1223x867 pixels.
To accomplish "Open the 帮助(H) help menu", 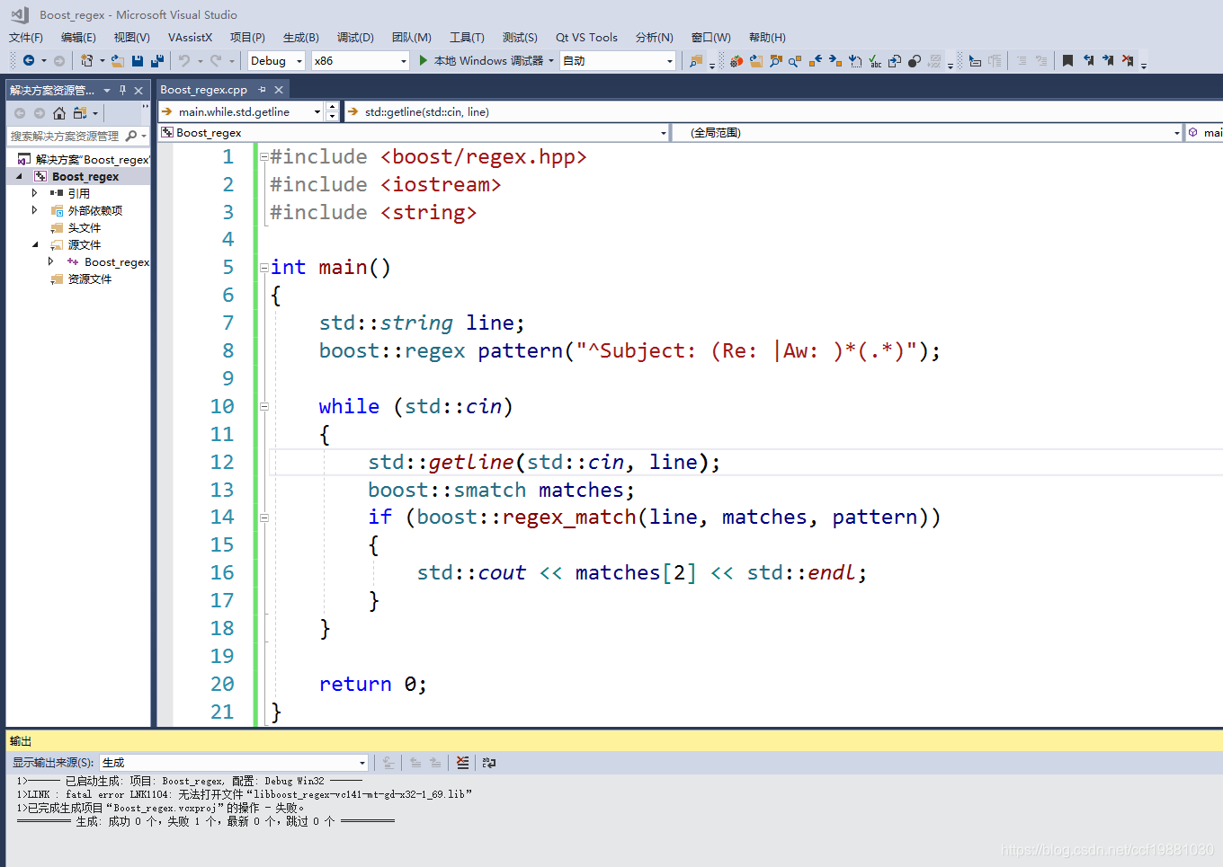I will (x=767, y=37).
